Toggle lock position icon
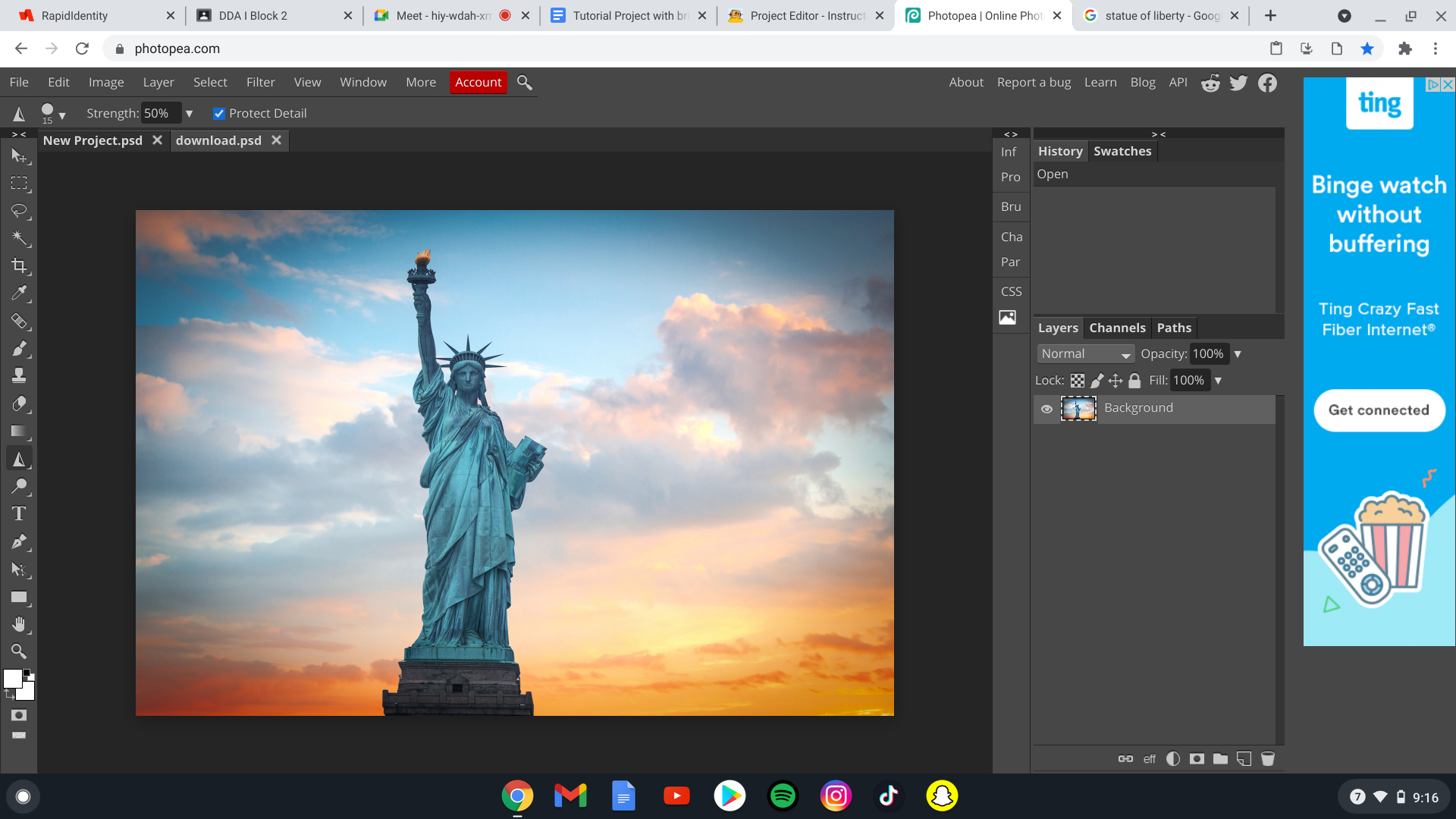 (1116, 381)
